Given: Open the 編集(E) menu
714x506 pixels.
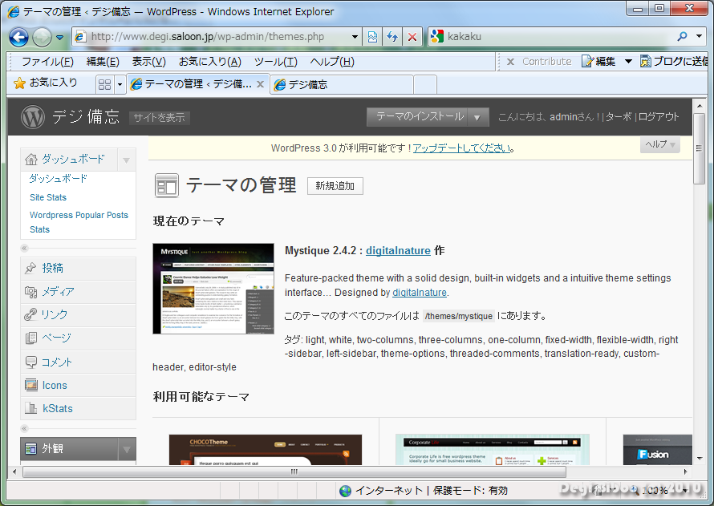Looking at the screenshot, I should coord(103,62).
